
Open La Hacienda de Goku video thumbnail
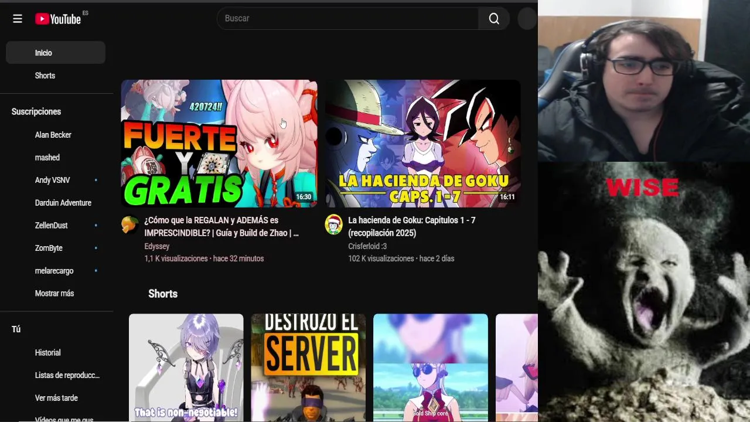(x=423, y=144)
